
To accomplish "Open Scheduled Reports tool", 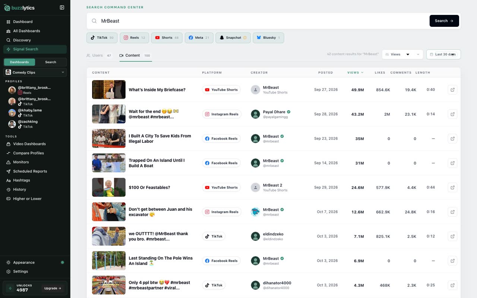I will click(x=35, y=171).
